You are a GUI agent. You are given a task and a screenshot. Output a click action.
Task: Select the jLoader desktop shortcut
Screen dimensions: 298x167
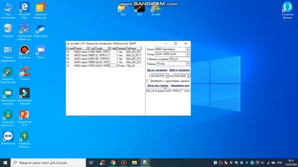[156, 10]
